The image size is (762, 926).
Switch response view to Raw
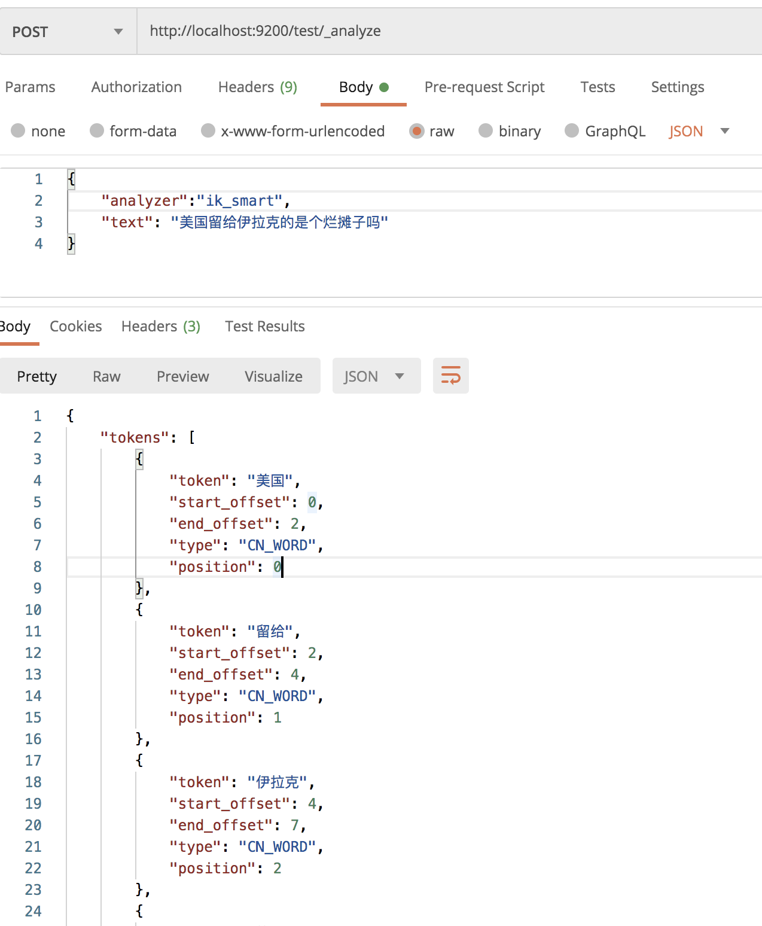[106, 376]
